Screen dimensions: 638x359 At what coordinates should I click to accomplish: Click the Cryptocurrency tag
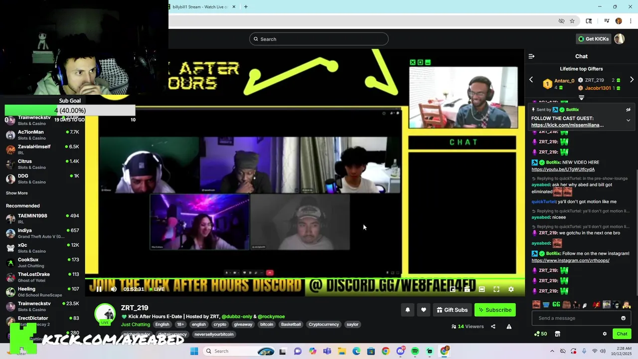click(323, 325)
